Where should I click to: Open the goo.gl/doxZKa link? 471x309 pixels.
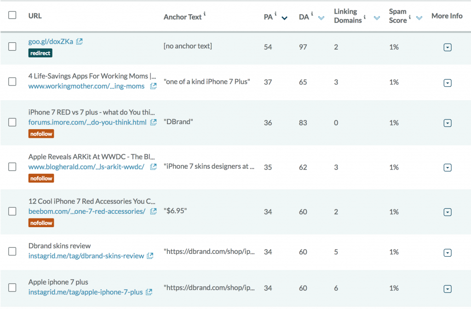51,41
